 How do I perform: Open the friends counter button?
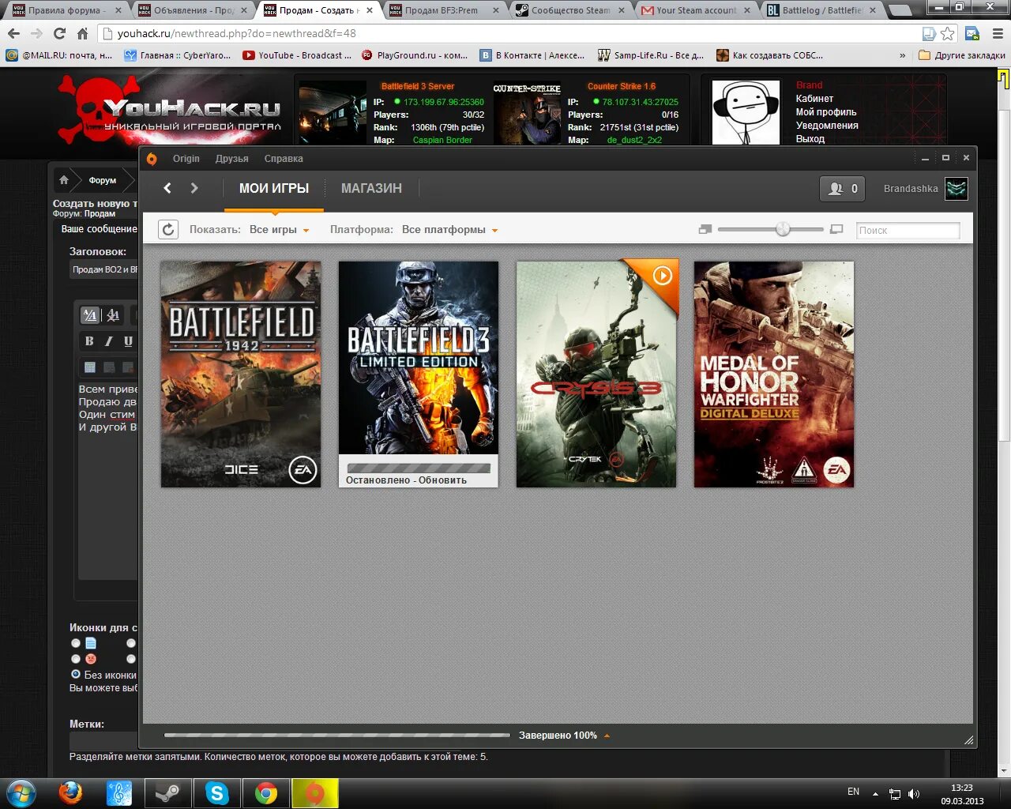(842, 189)
